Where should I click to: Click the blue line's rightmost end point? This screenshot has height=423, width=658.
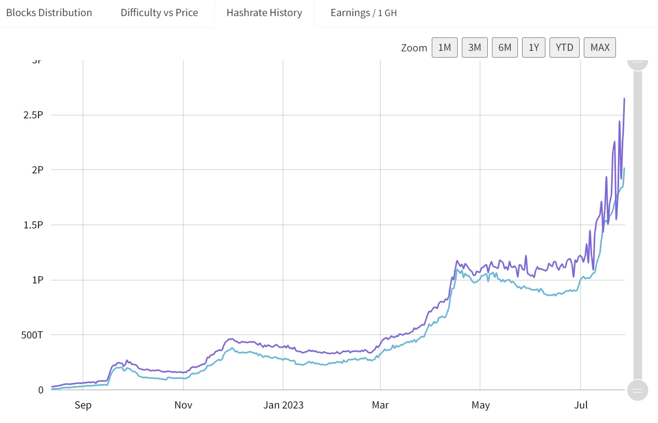[624, 168]
